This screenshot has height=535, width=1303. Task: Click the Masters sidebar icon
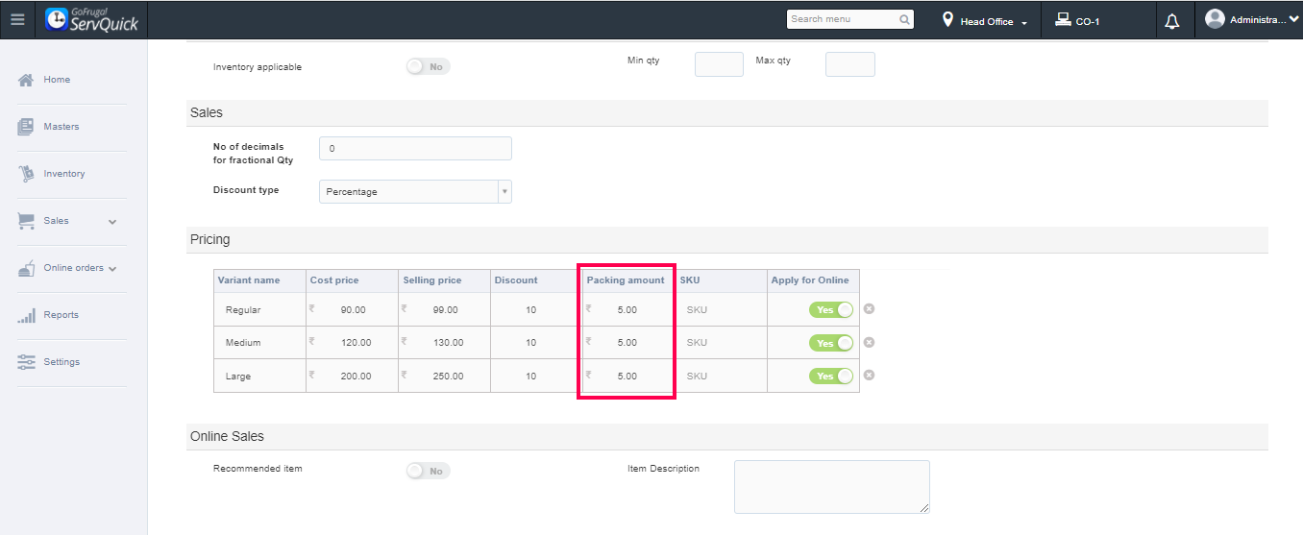coord(26,127)
